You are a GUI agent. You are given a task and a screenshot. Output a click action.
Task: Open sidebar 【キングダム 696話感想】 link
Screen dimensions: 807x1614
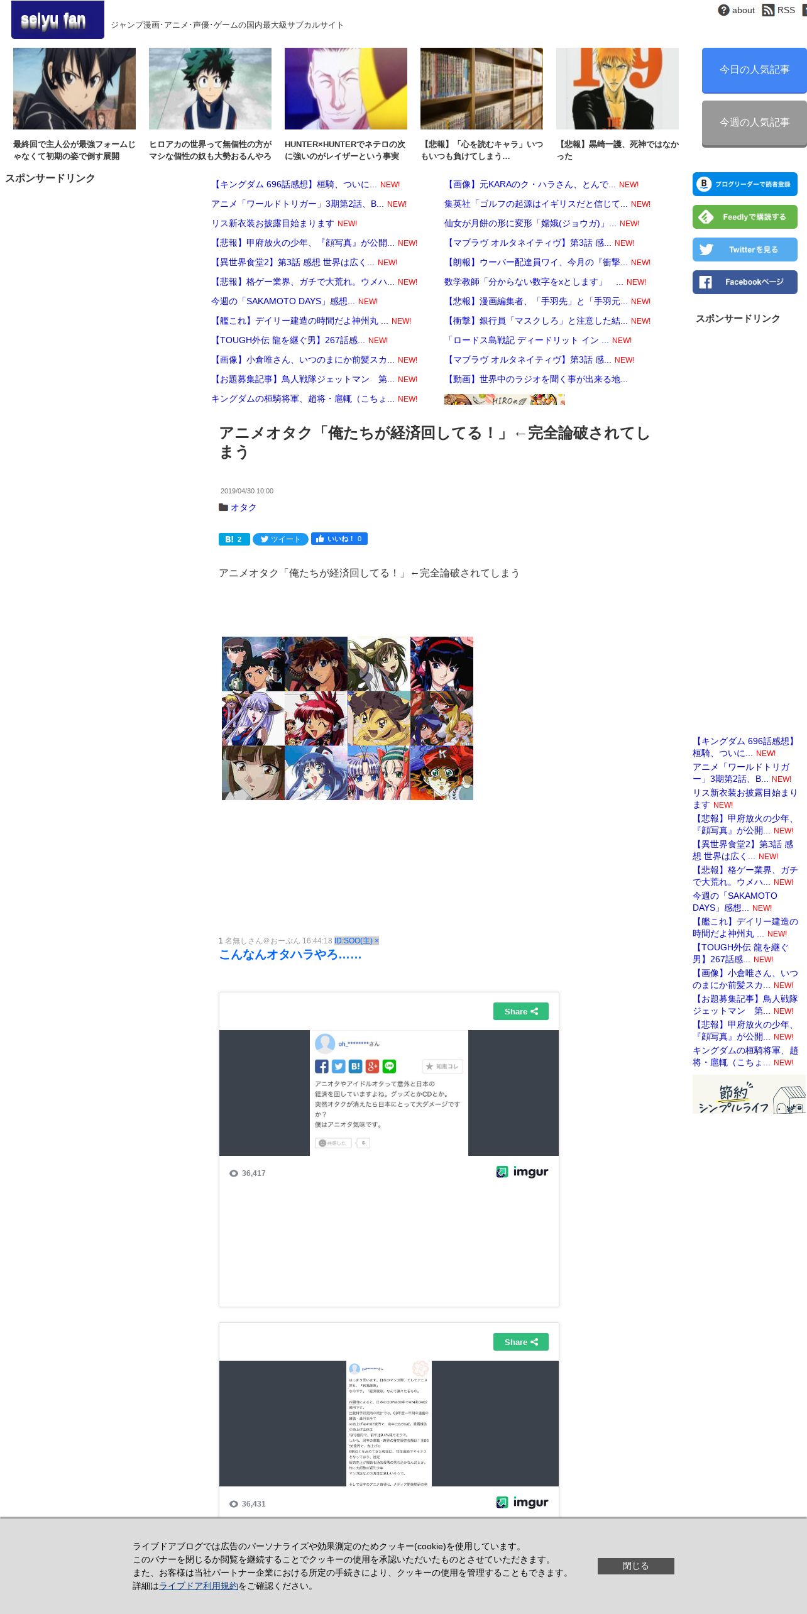(744, 747)
